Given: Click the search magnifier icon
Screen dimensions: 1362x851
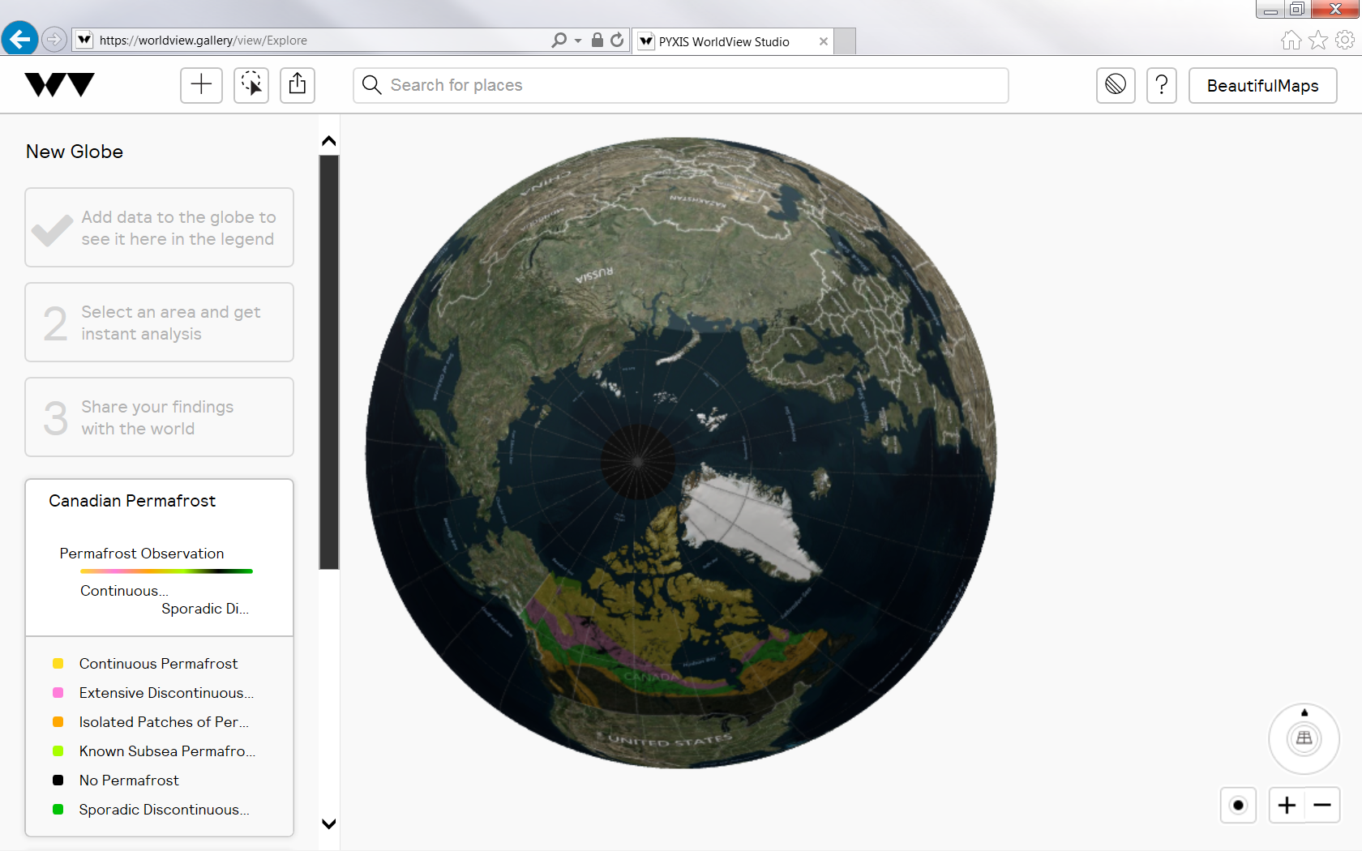Looking at the screenshot, I should pos(371,85).
